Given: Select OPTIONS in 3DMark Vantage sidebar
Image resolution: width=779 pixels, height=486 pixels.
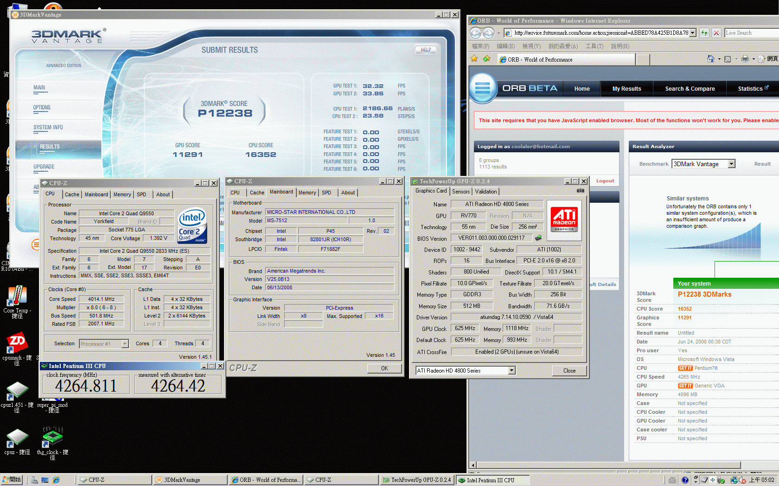Looking at the screenshot, I should point(42,107).
